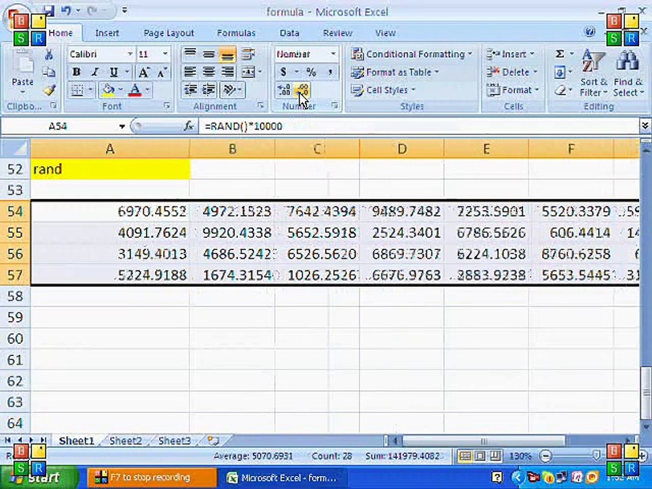Click the AutoSum sigma icon
This screenshot has width=652, height=489.
coord(560,54)
